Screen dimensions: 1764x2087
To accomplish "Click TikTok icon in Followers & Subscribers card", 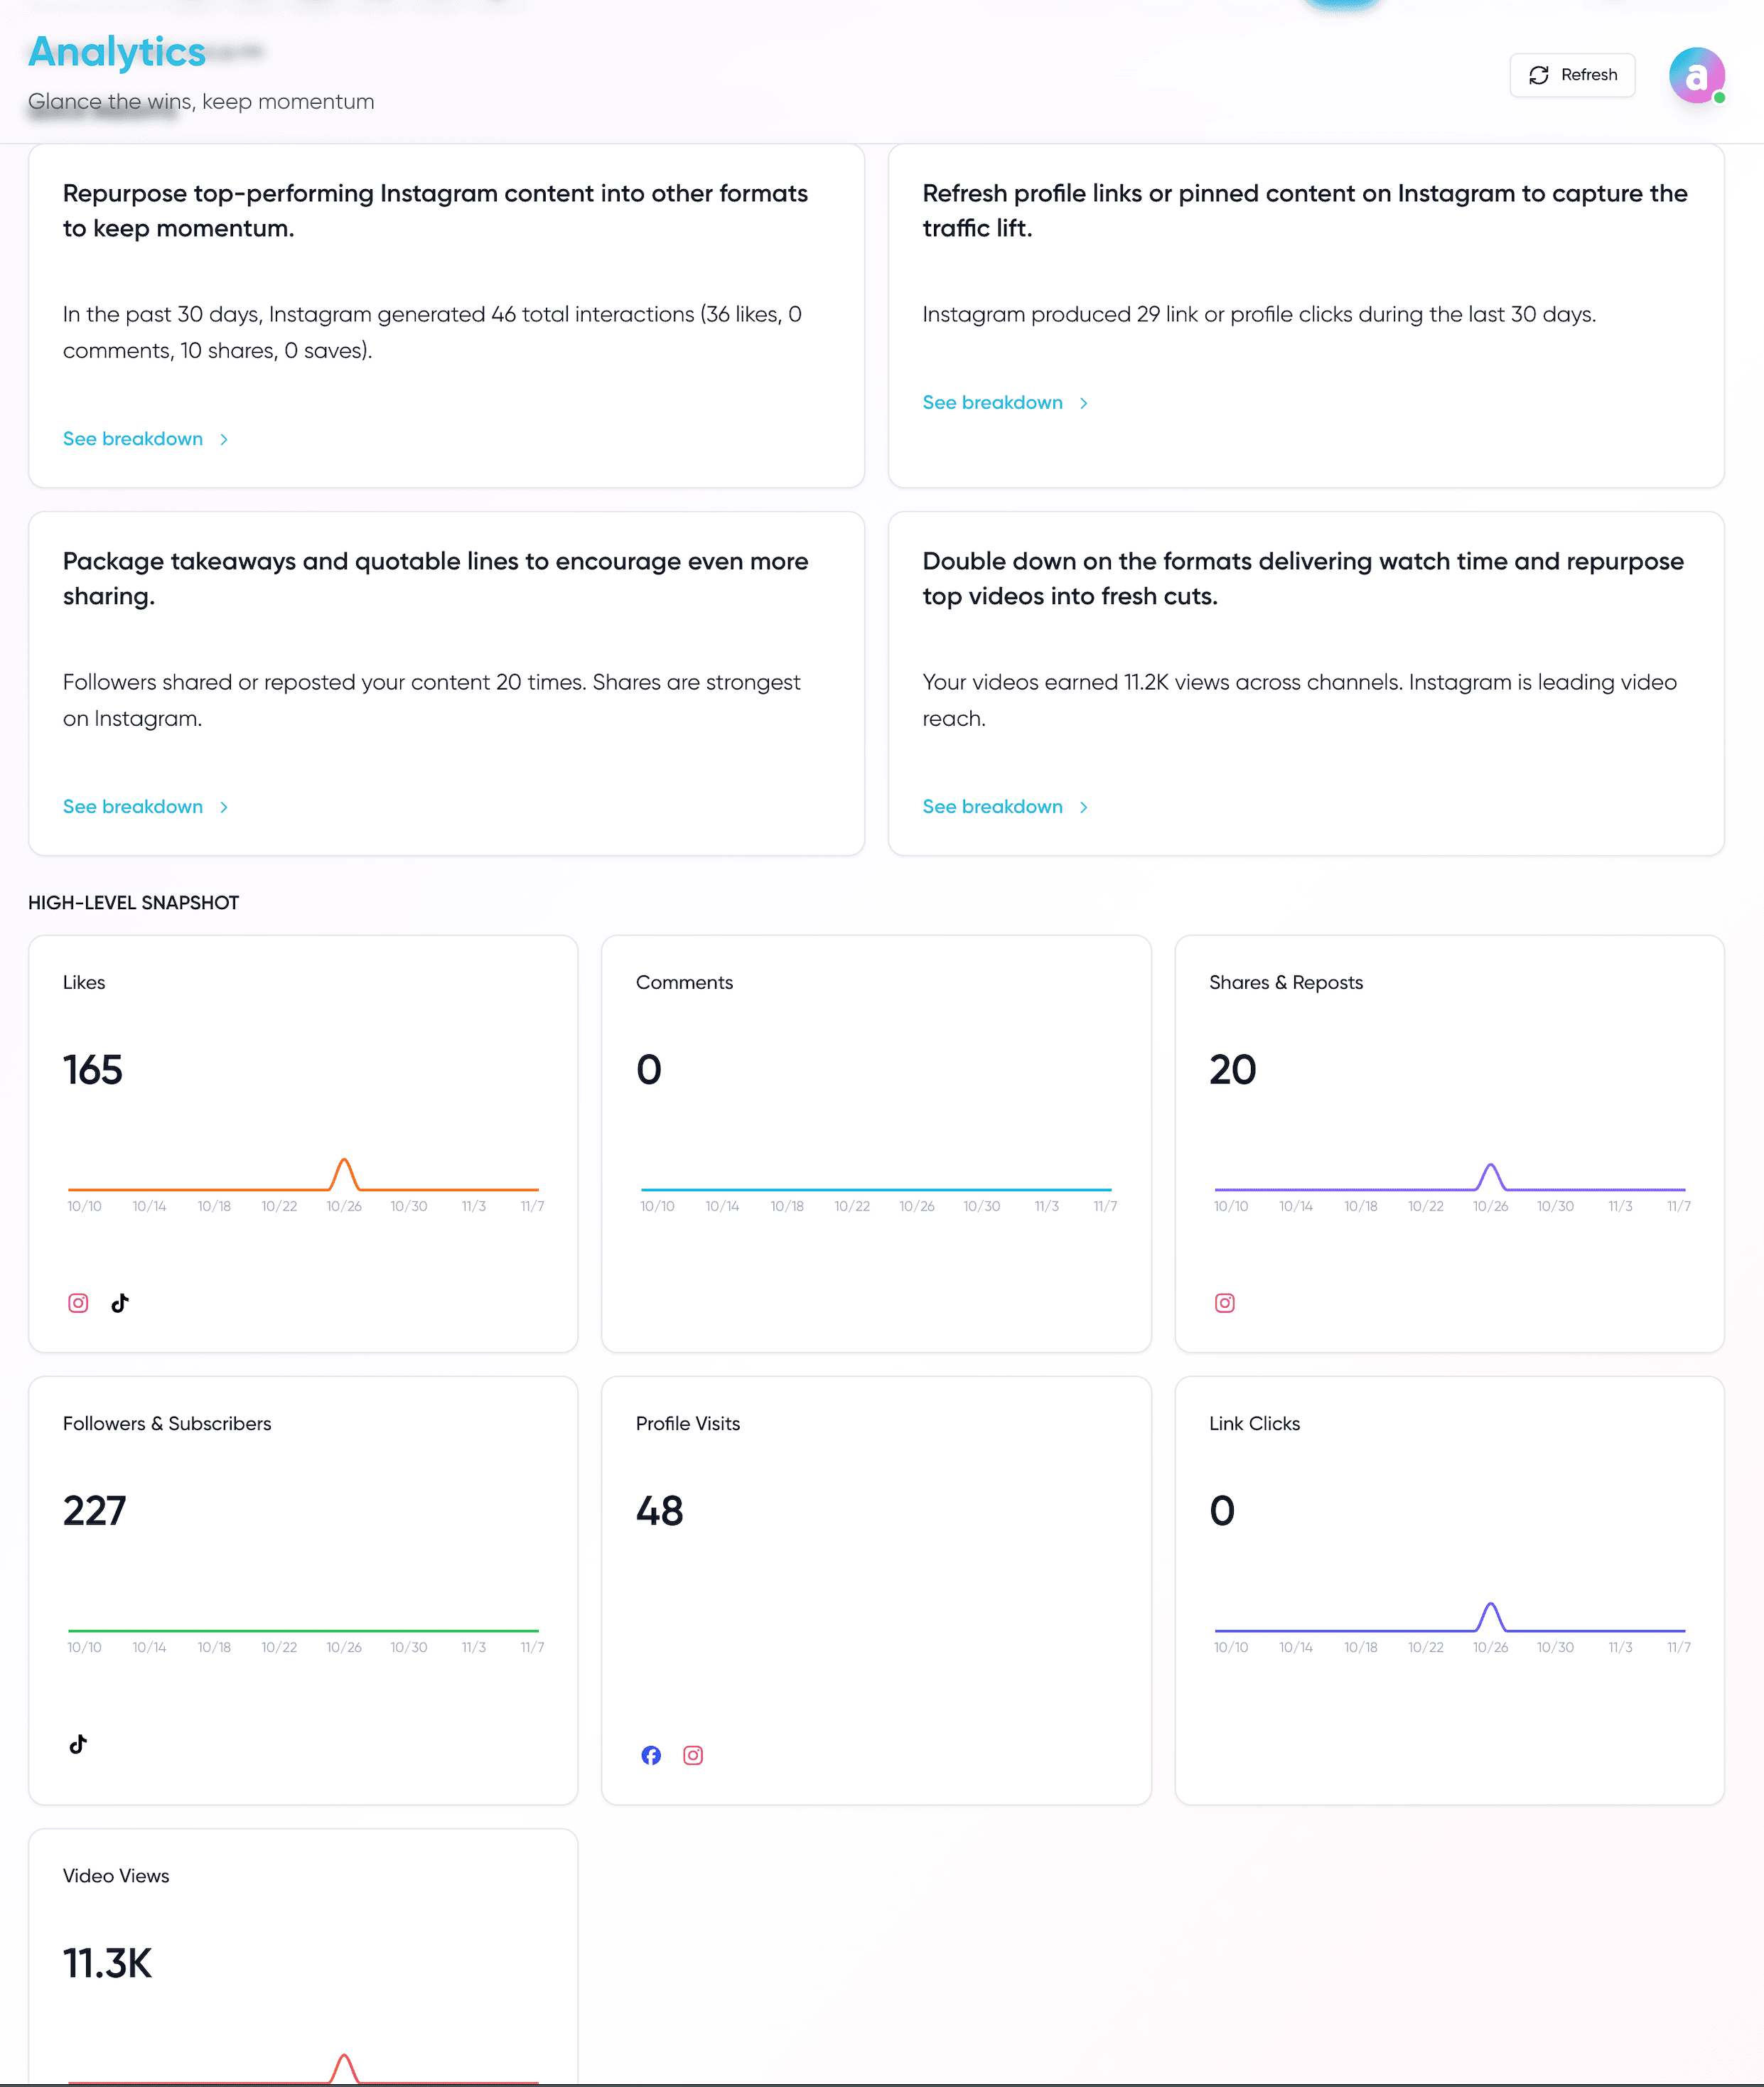I will (x=78, y=1744).
